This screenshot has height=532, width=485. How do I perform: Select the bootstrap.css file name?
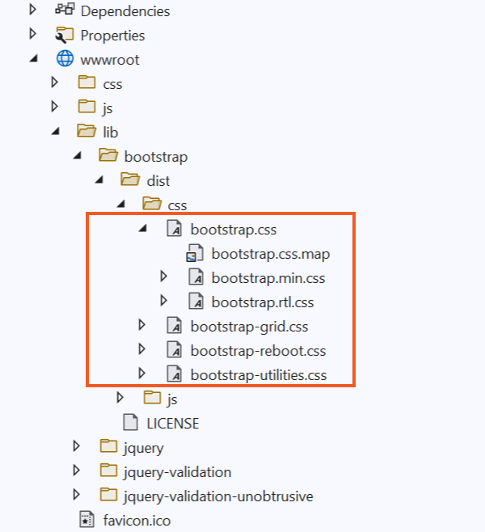click(234, 230)
